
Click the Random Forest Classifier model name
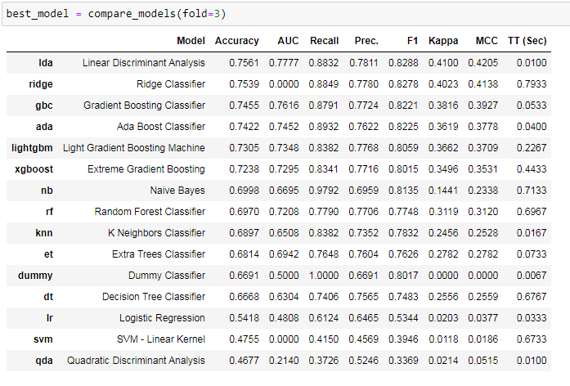150,212
